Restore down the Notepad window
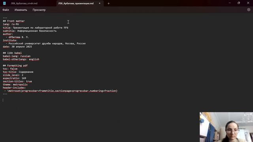Screen dimensions: 253x142 pyautogui.click(x=239, y=3)
